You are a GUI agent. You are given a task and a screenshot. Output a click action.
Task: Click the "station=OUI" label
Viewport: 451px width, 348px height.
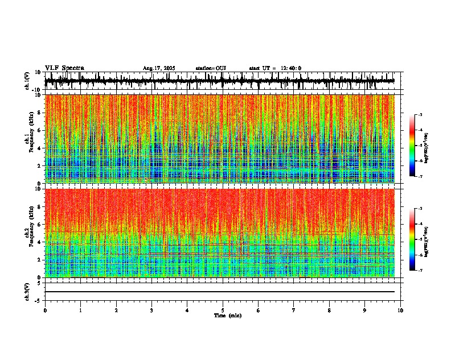pos(211,68)
